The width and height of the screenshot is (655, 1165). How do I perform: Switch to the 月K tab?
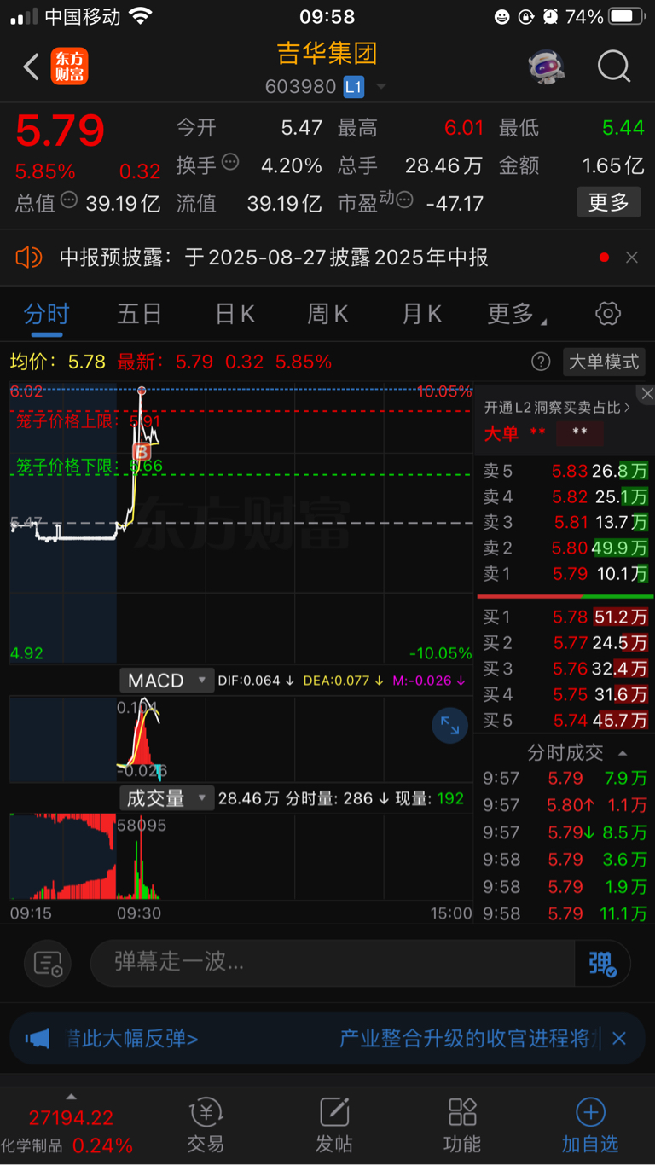click(x=422, y=314)
